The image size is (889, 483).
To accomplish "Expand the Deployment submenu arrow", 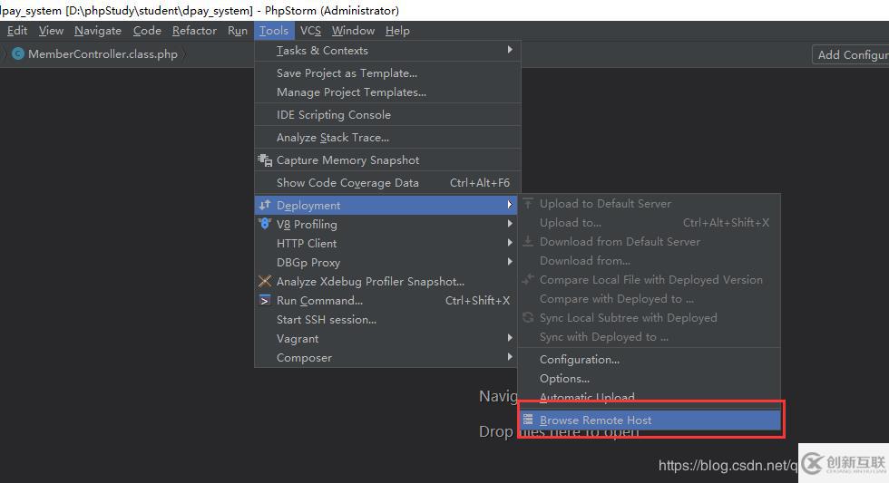I will 510,205.
